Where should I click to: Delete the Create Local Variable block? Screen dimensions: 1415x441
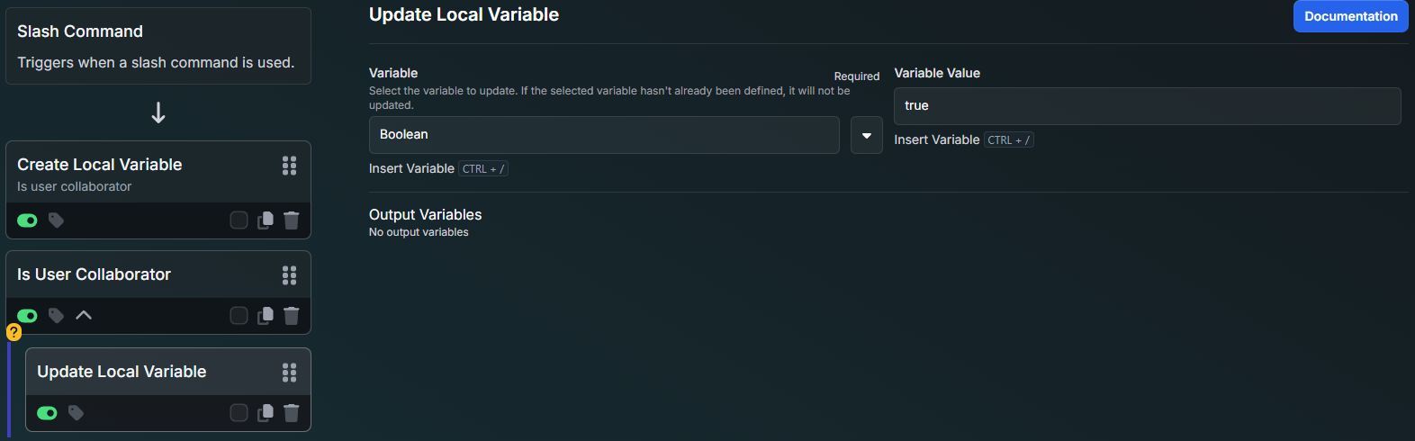tap(292, 220)
